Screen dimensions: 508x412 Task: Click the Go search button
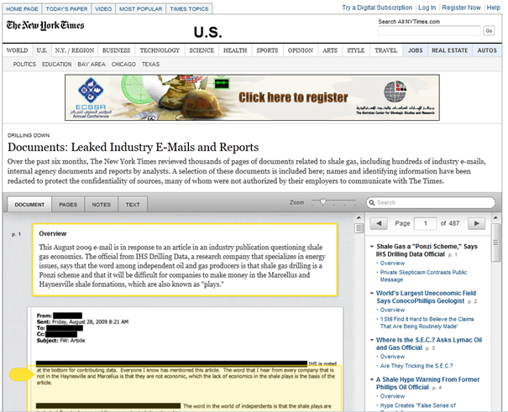coord(489,31)
